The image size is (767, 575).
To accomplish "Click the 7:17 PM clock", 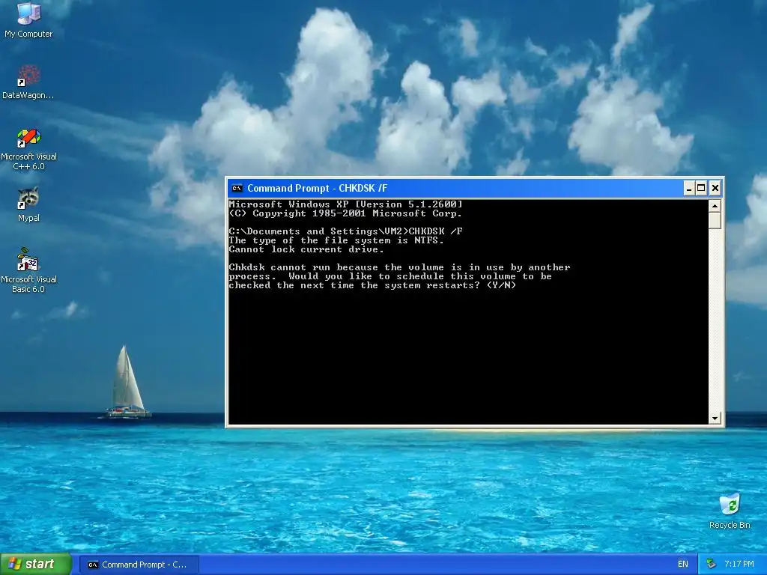I will [x=739, y=565].
